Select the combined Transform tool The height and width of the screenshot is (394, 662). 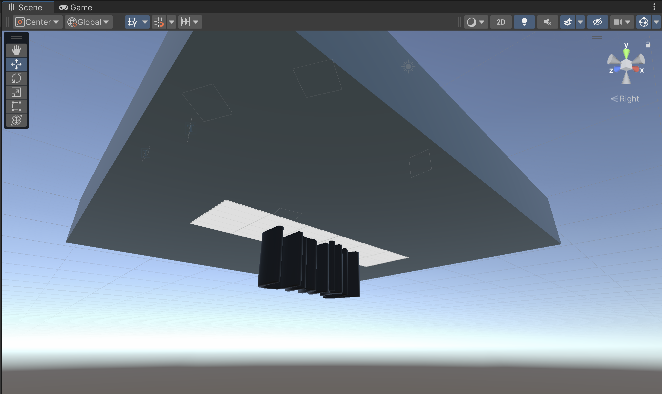16,120
